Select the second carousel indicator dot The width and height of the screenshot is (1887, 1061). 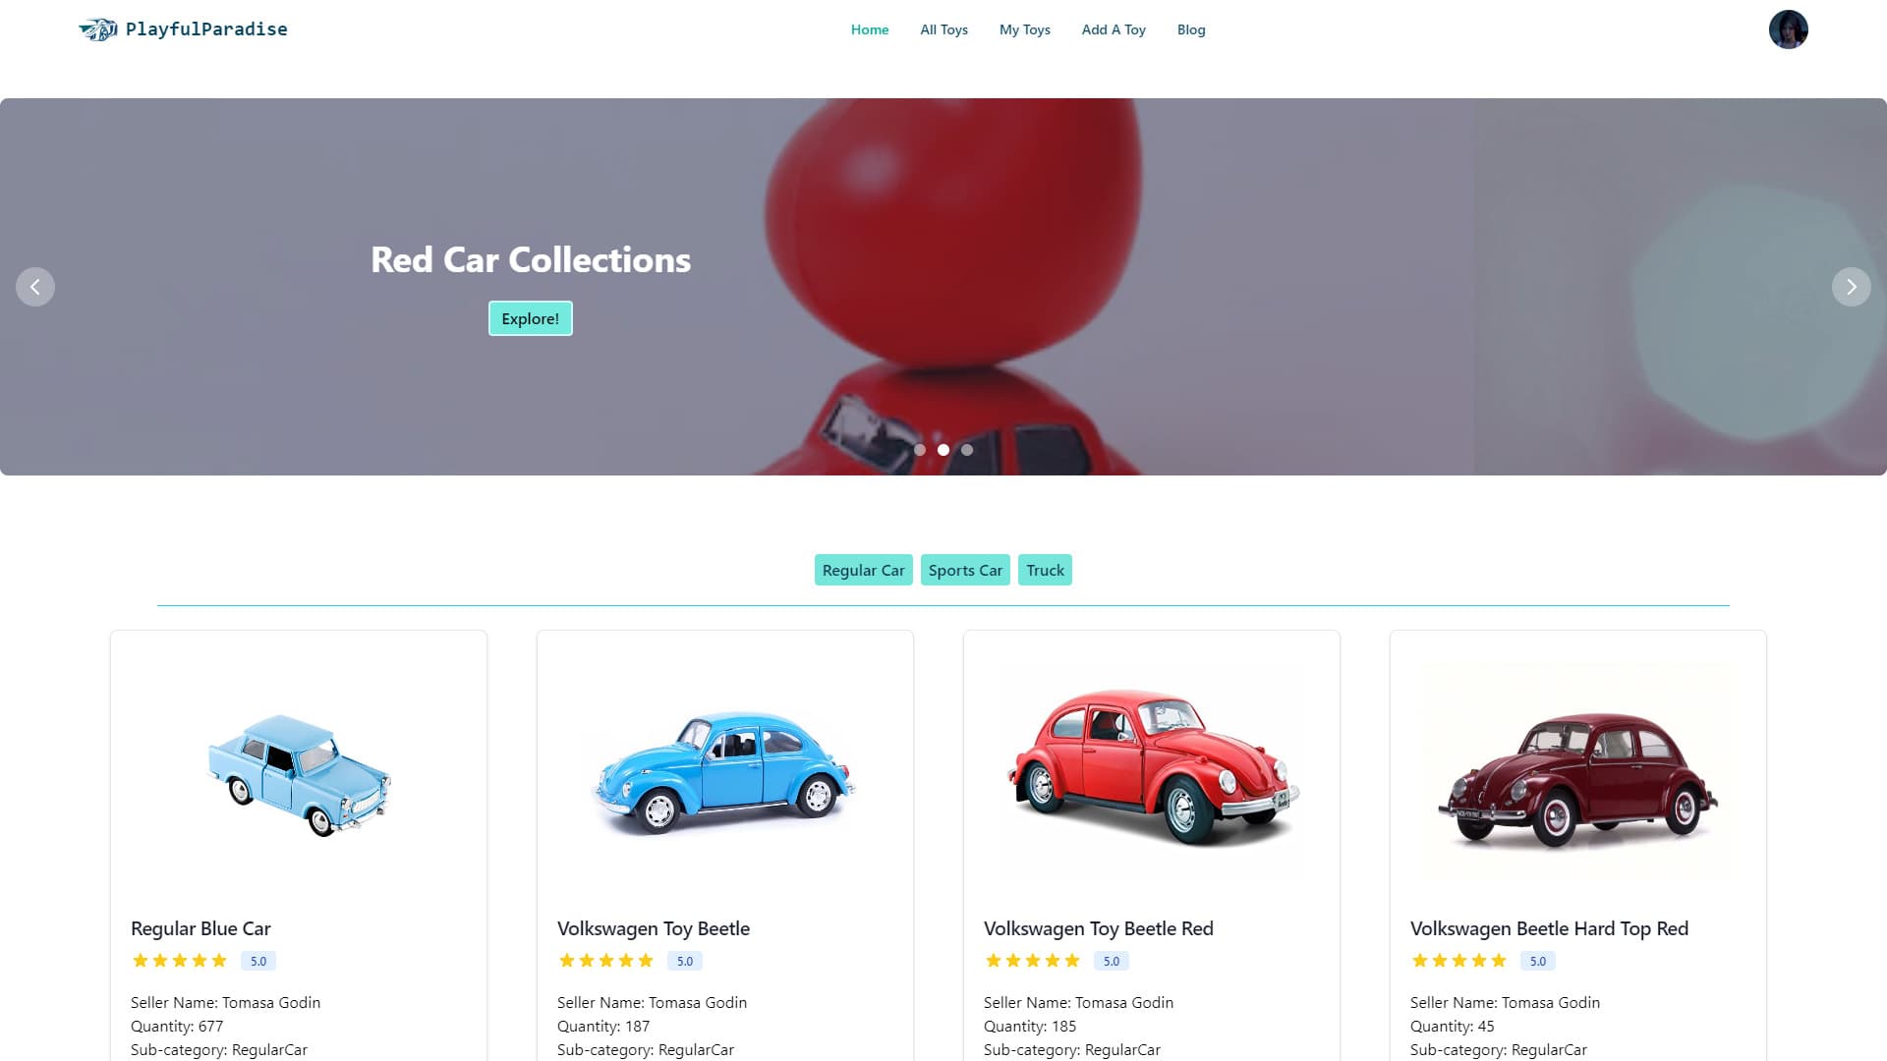(x=943, y=450)
